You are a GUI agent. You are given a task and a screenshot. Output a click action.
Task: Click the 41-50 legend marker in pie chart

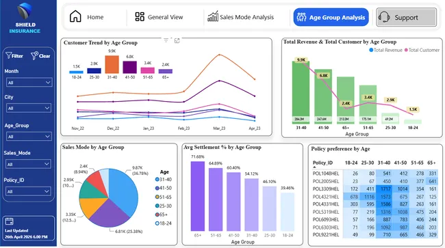coord(157,189)
